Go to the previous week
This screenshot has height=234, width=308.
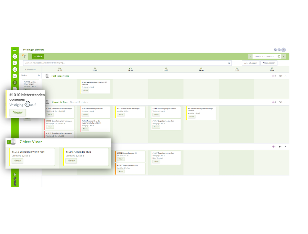pos(250,56)
